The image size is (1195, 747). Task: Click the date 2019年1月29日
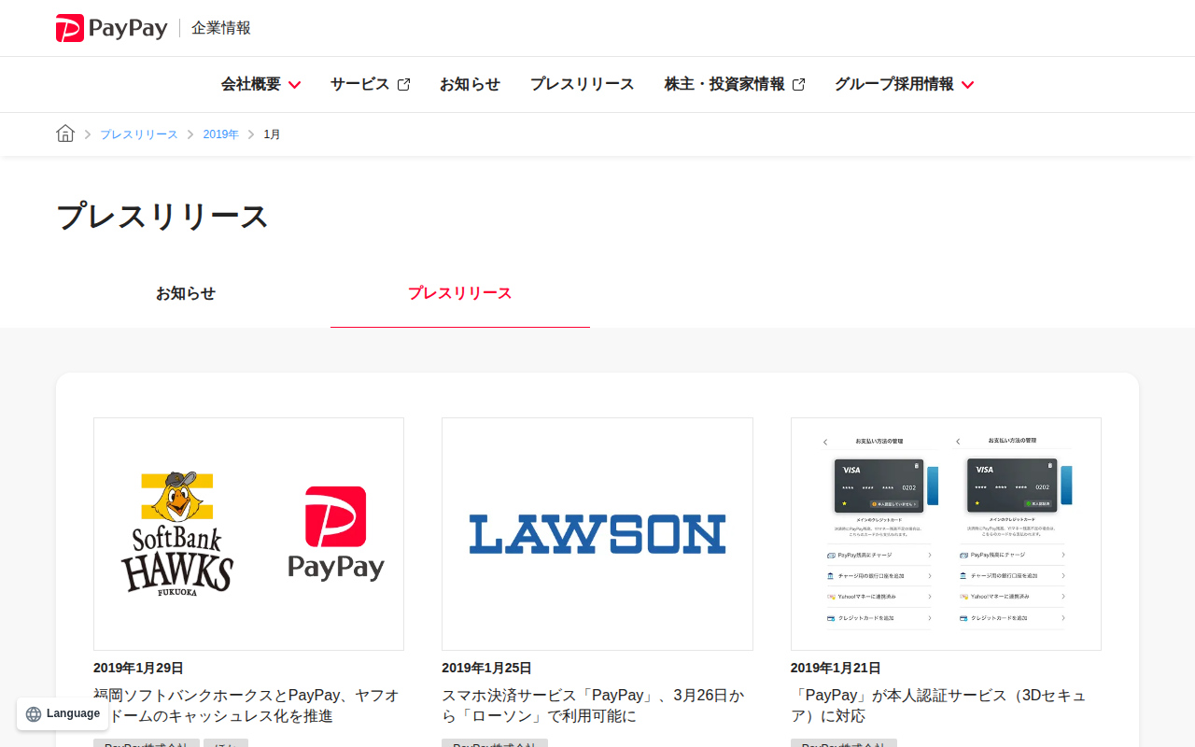[x=138, y=668]
